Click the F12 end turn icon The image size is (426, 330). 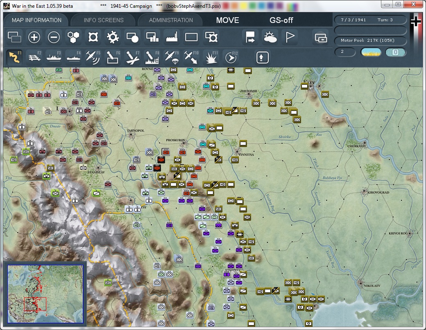click(x=231, y=57)
